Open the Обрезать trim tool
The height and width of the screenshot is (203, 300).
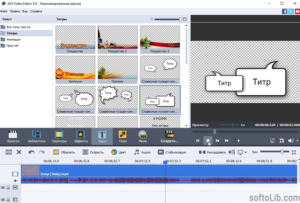64,152
